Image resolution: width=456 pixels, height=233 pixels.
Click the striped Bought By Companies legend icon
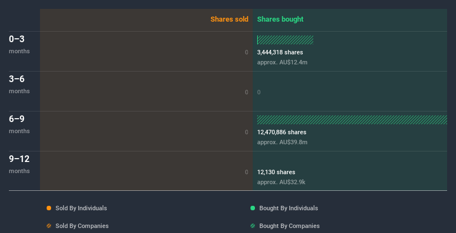tap(253, 226)
